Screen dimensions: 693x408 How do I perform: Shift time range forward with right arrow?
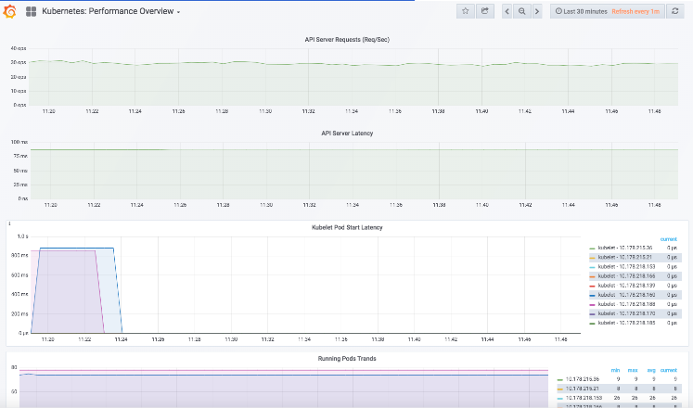[x=537, y=11]
